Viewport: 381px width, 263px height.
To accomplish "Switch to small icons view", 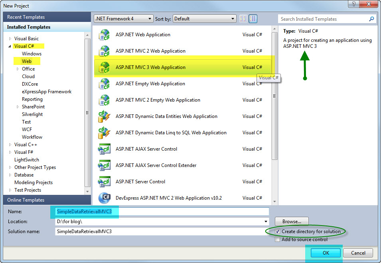I will [243, 19].
